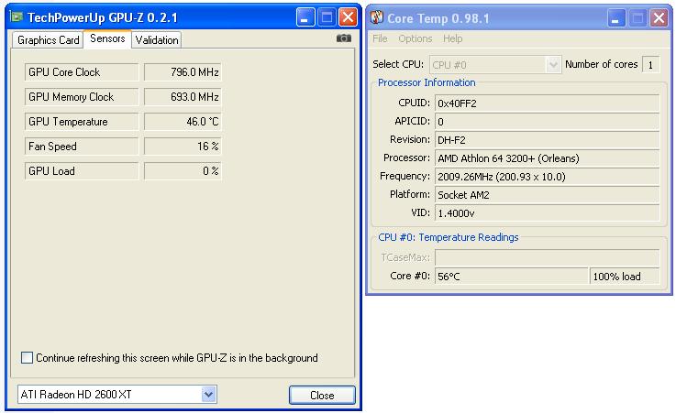Click the Close button in GPU-Z
This screenshot has height=413, width=676.
tap(322, 395)
